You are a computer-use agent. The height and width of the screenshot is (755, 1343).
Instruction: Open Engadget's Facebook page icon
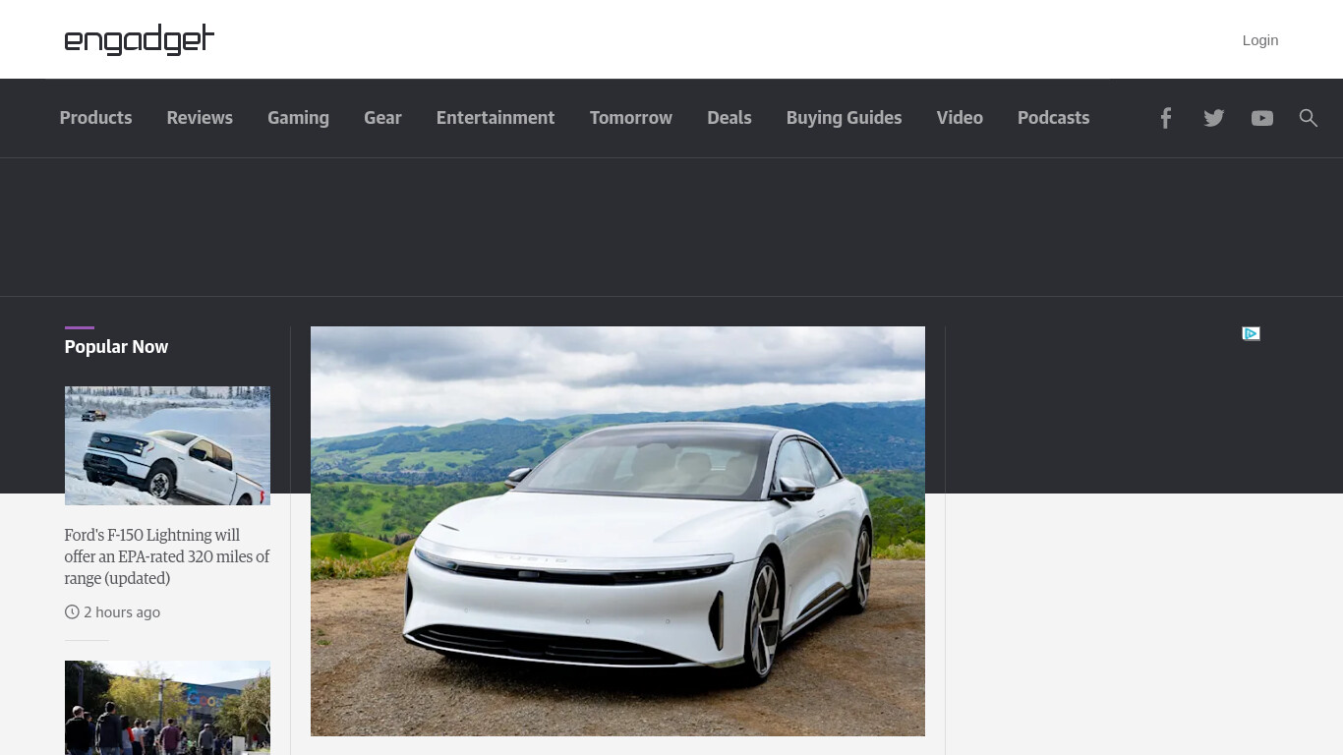[1165, 118]
